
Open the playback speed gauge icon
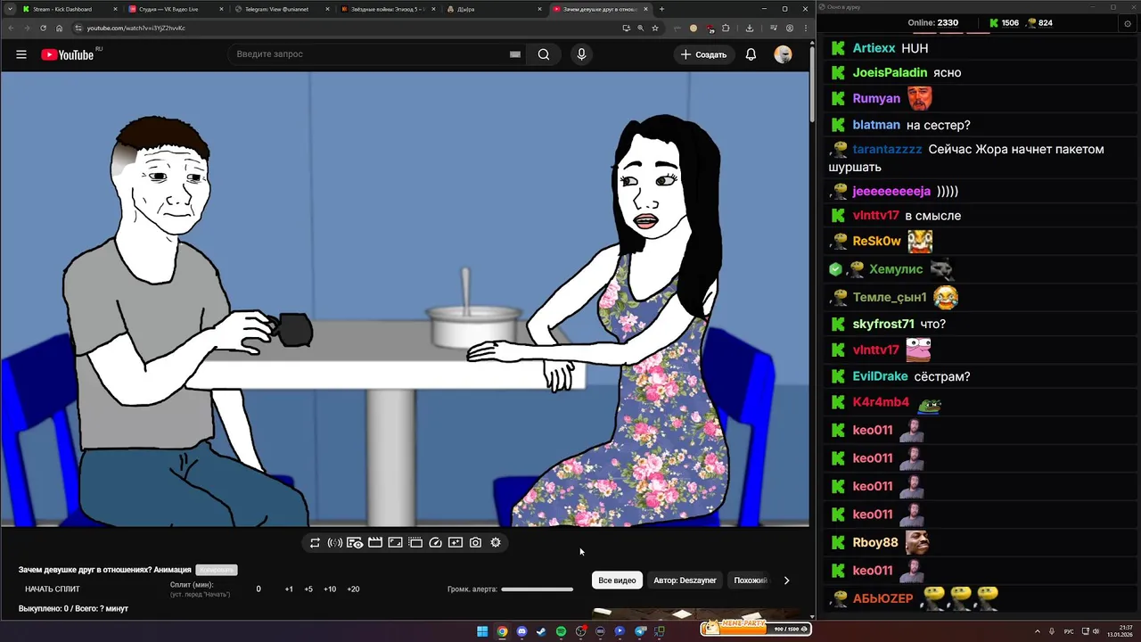coord(436,542)
